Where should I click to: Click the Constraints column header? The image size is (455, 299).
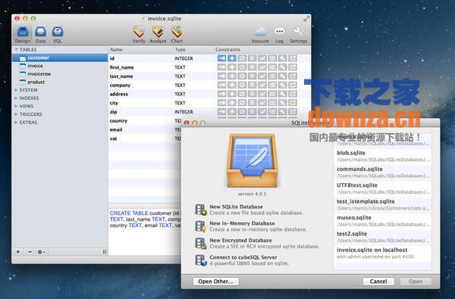(262, 49)
